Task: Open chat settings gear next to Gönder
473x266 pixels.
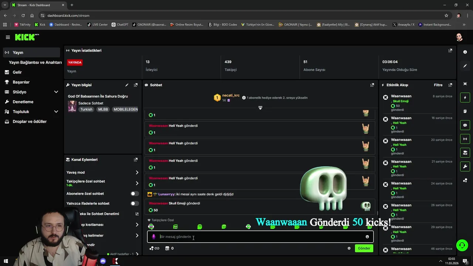Action: coord(349,248)
